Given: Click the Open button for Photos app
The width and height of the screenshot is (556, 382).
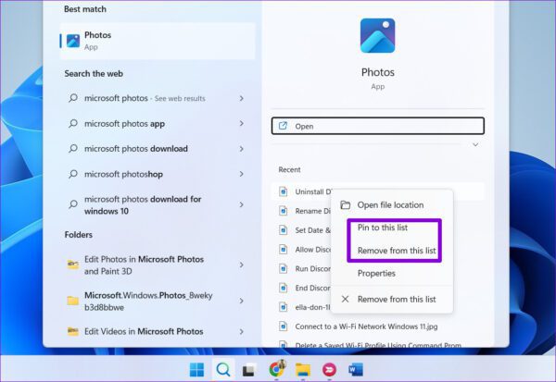Looking at the screenshot, I should (378, 126).
